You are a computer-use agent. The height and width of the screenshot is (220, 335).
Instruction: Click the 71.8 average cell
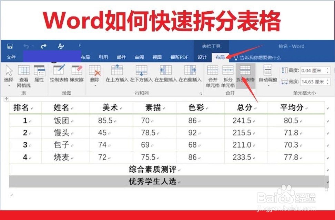tap(296, 133)
